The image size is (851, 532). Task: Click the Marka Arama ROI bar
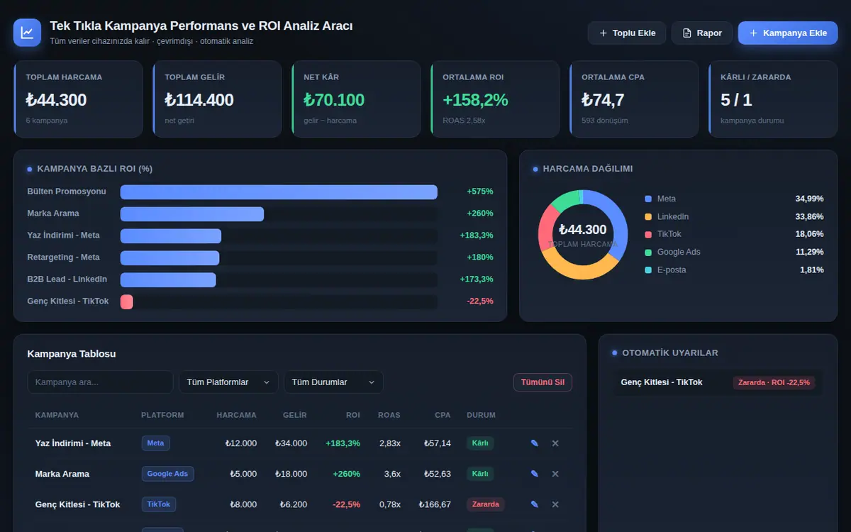(192, 214)
